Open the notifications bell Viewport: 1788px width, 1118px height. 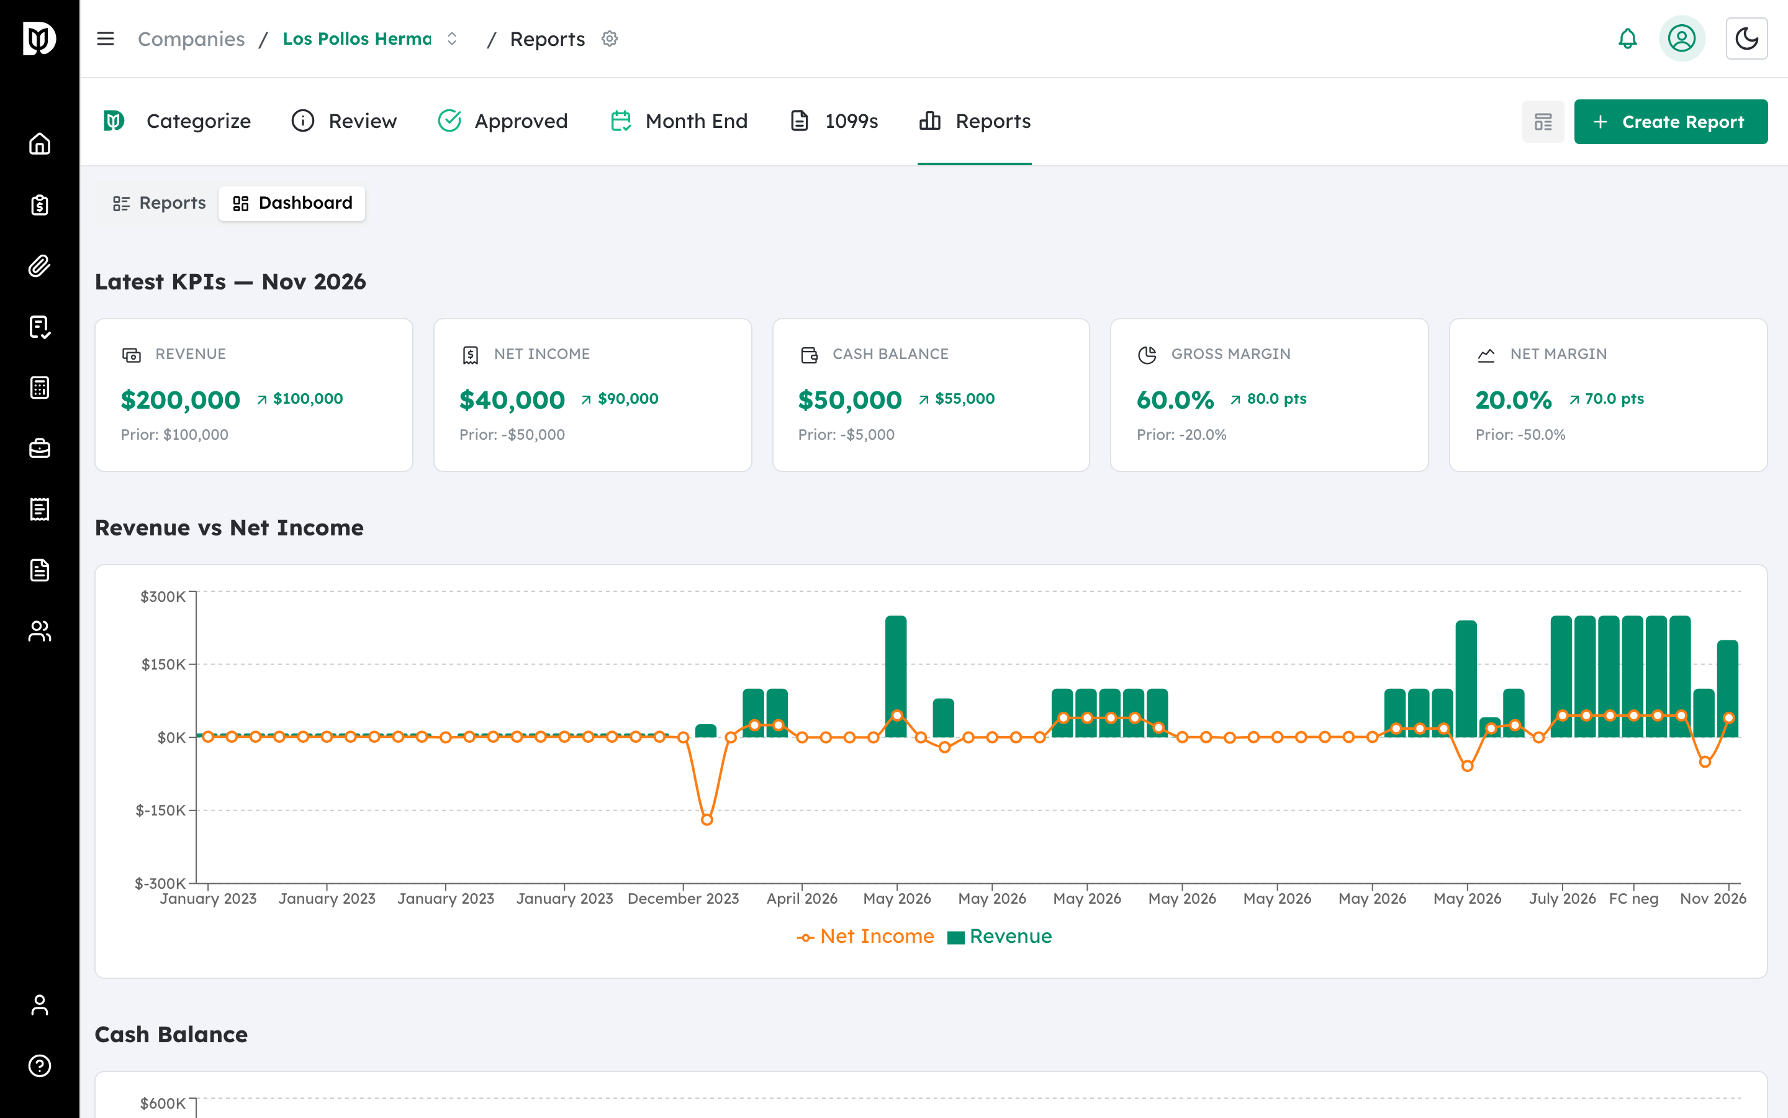point(1628,39)
